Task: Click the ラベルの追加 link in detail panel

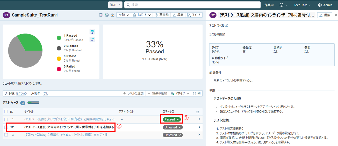Action: pos(217,35)
